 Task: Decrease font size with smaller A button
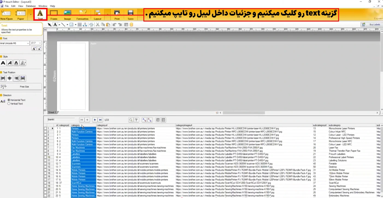[x=39, y=48]
